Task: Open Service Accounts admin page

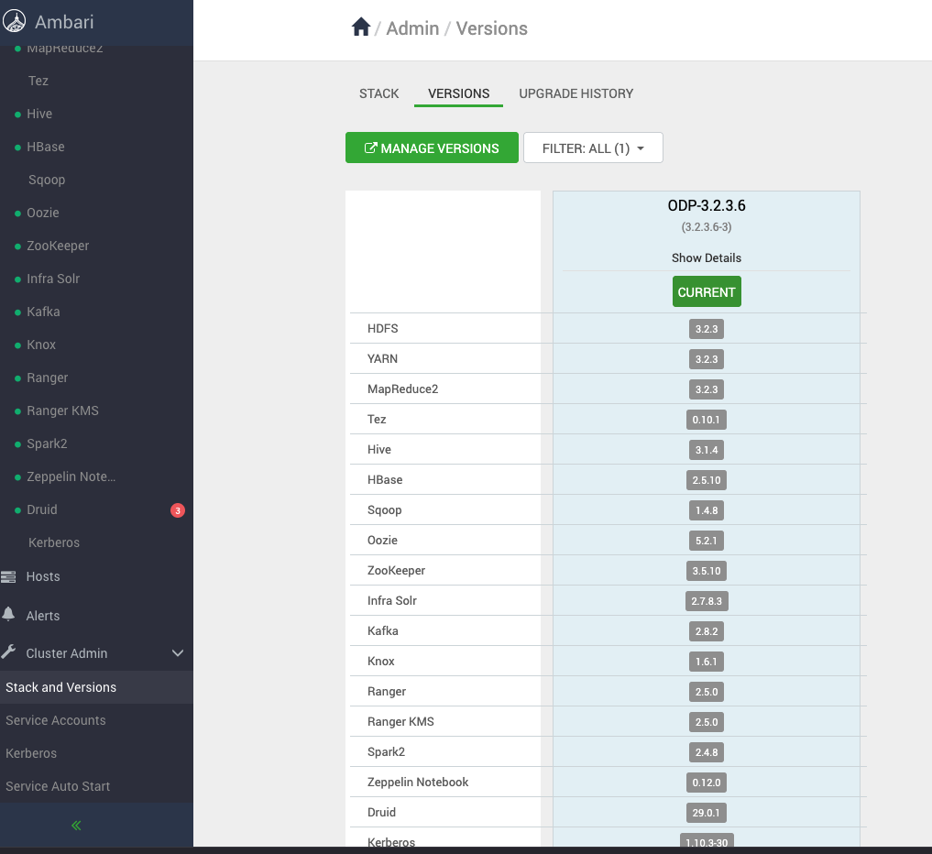Action: click(56, 720)
